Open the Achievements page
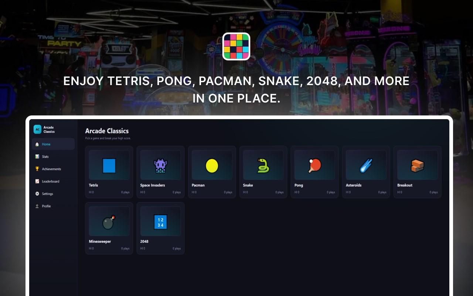Viewport: 473px width, 296px height. click(53, 169)
